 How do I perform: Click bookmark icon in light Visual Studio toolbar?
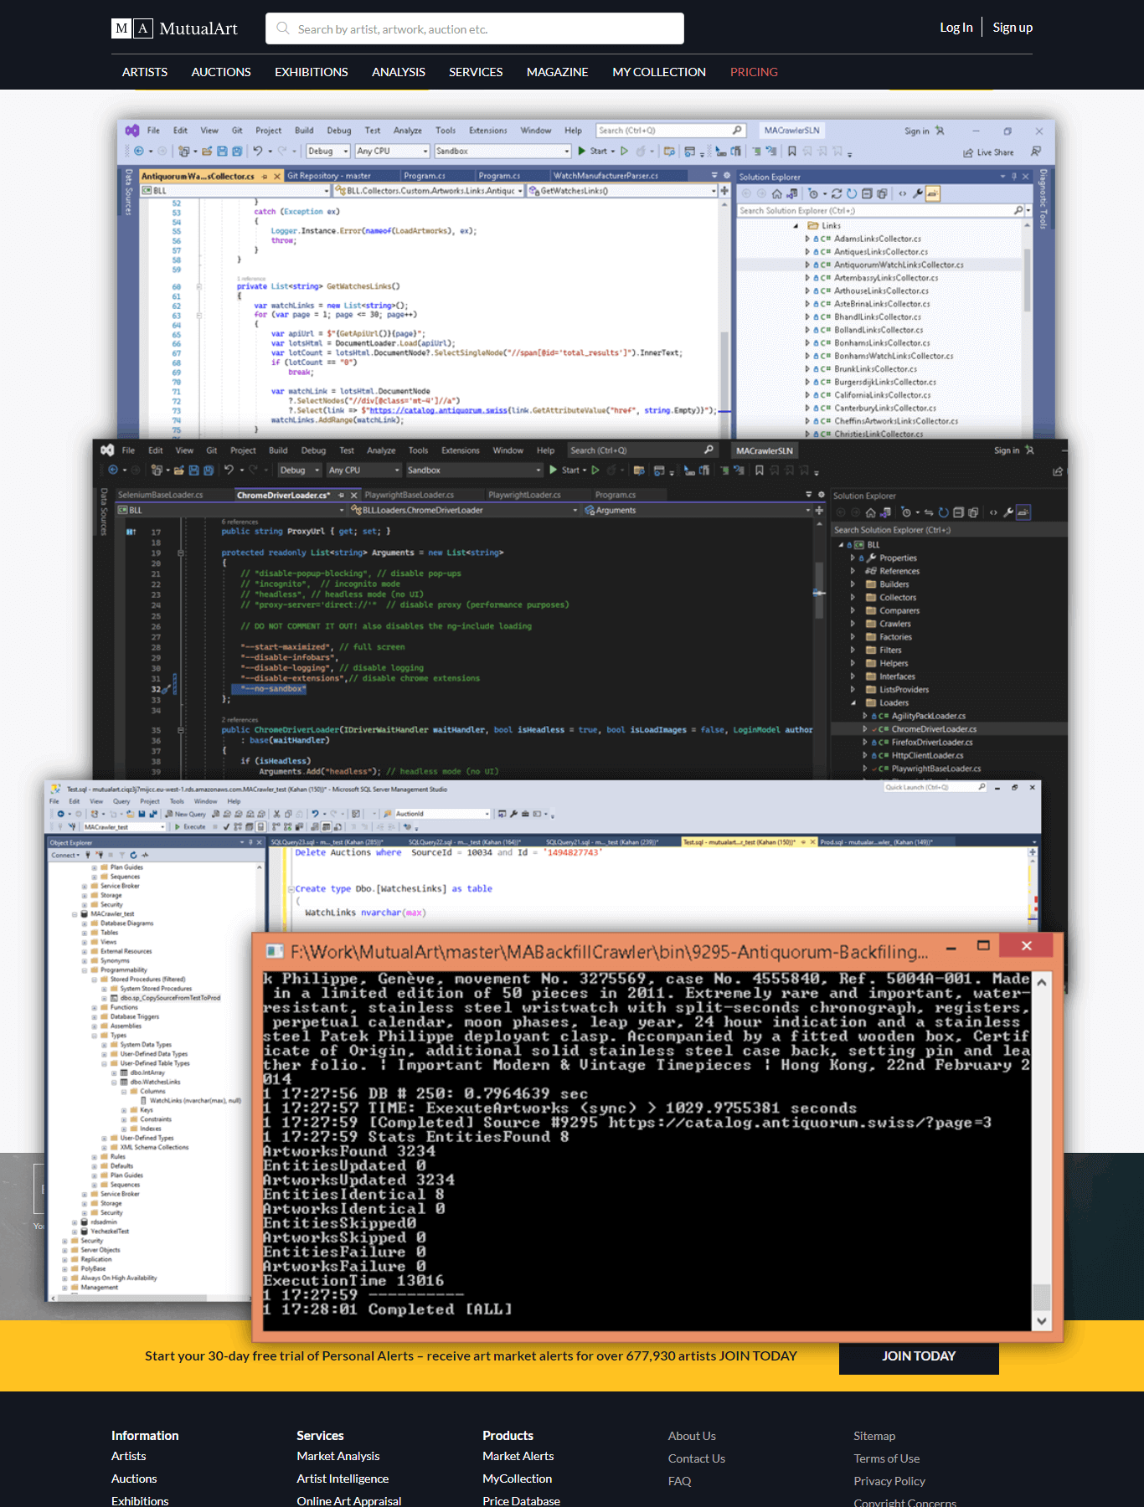tap(791, 152)
